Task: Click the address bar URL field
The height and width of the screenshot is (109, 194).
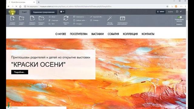Action: click(95, 6)
